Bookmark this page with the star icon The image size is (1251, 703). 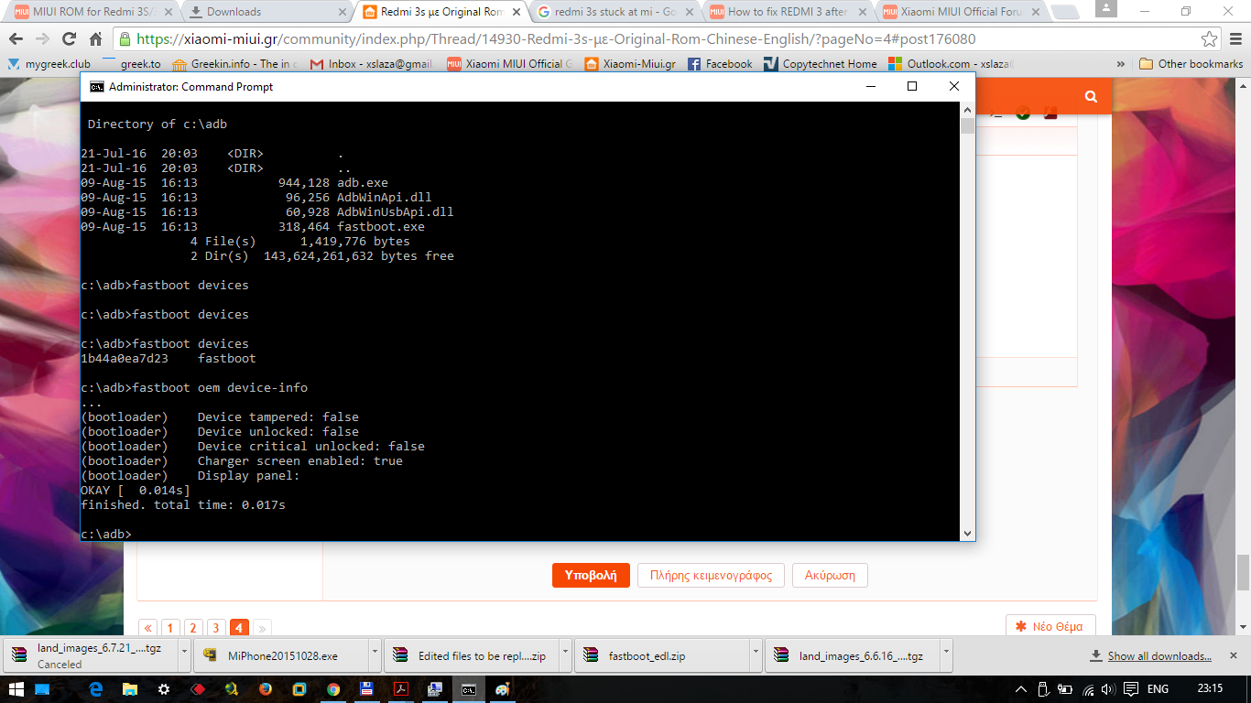[x=1210, y=39]
